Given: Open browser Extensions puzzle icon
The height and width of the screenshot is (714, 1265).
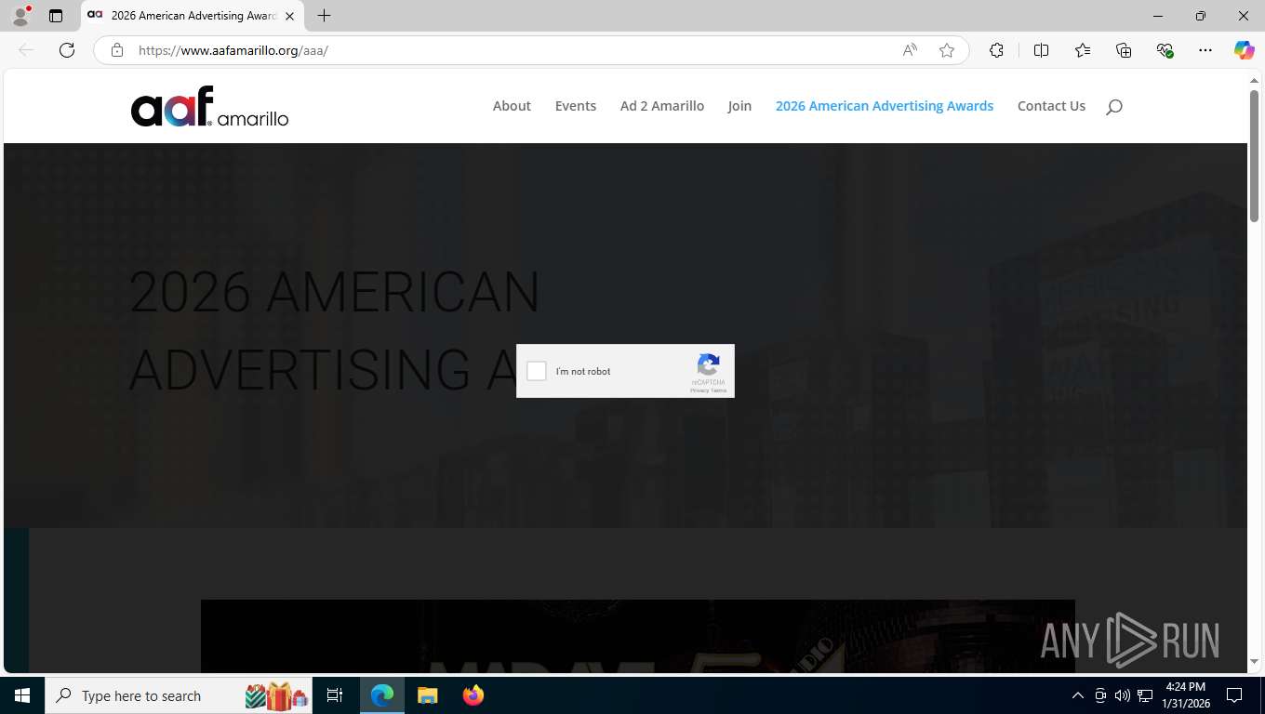Looking at the screenshot, I should click(996, 50).
